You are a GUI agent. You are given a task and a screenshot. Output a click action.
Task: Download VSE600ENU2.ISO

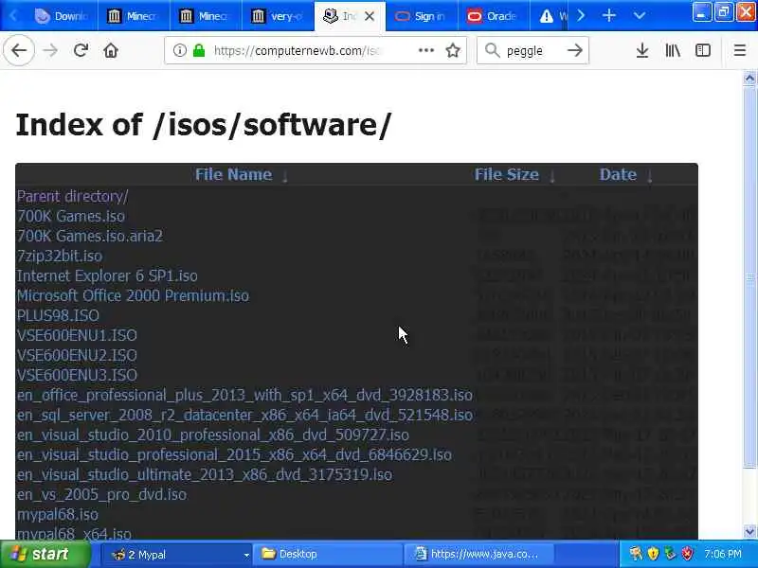pos(77,355)
